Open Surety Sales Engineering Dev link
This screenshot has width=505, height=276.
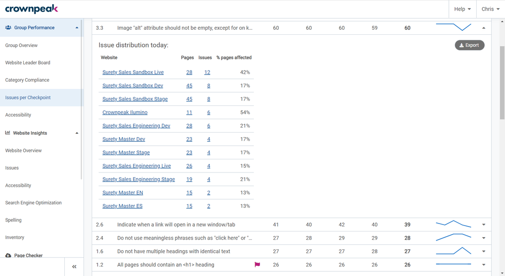[x=136, y=126]
